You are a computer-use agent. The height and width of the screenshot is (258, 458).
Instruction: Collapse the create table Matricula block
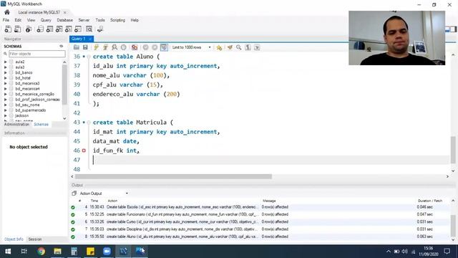(x=89, y=123)
